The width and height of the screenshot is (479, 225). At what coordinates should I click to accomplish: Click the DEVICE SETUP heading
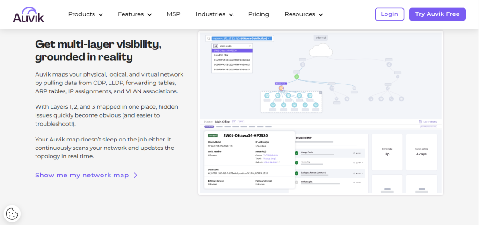point(303,138)
